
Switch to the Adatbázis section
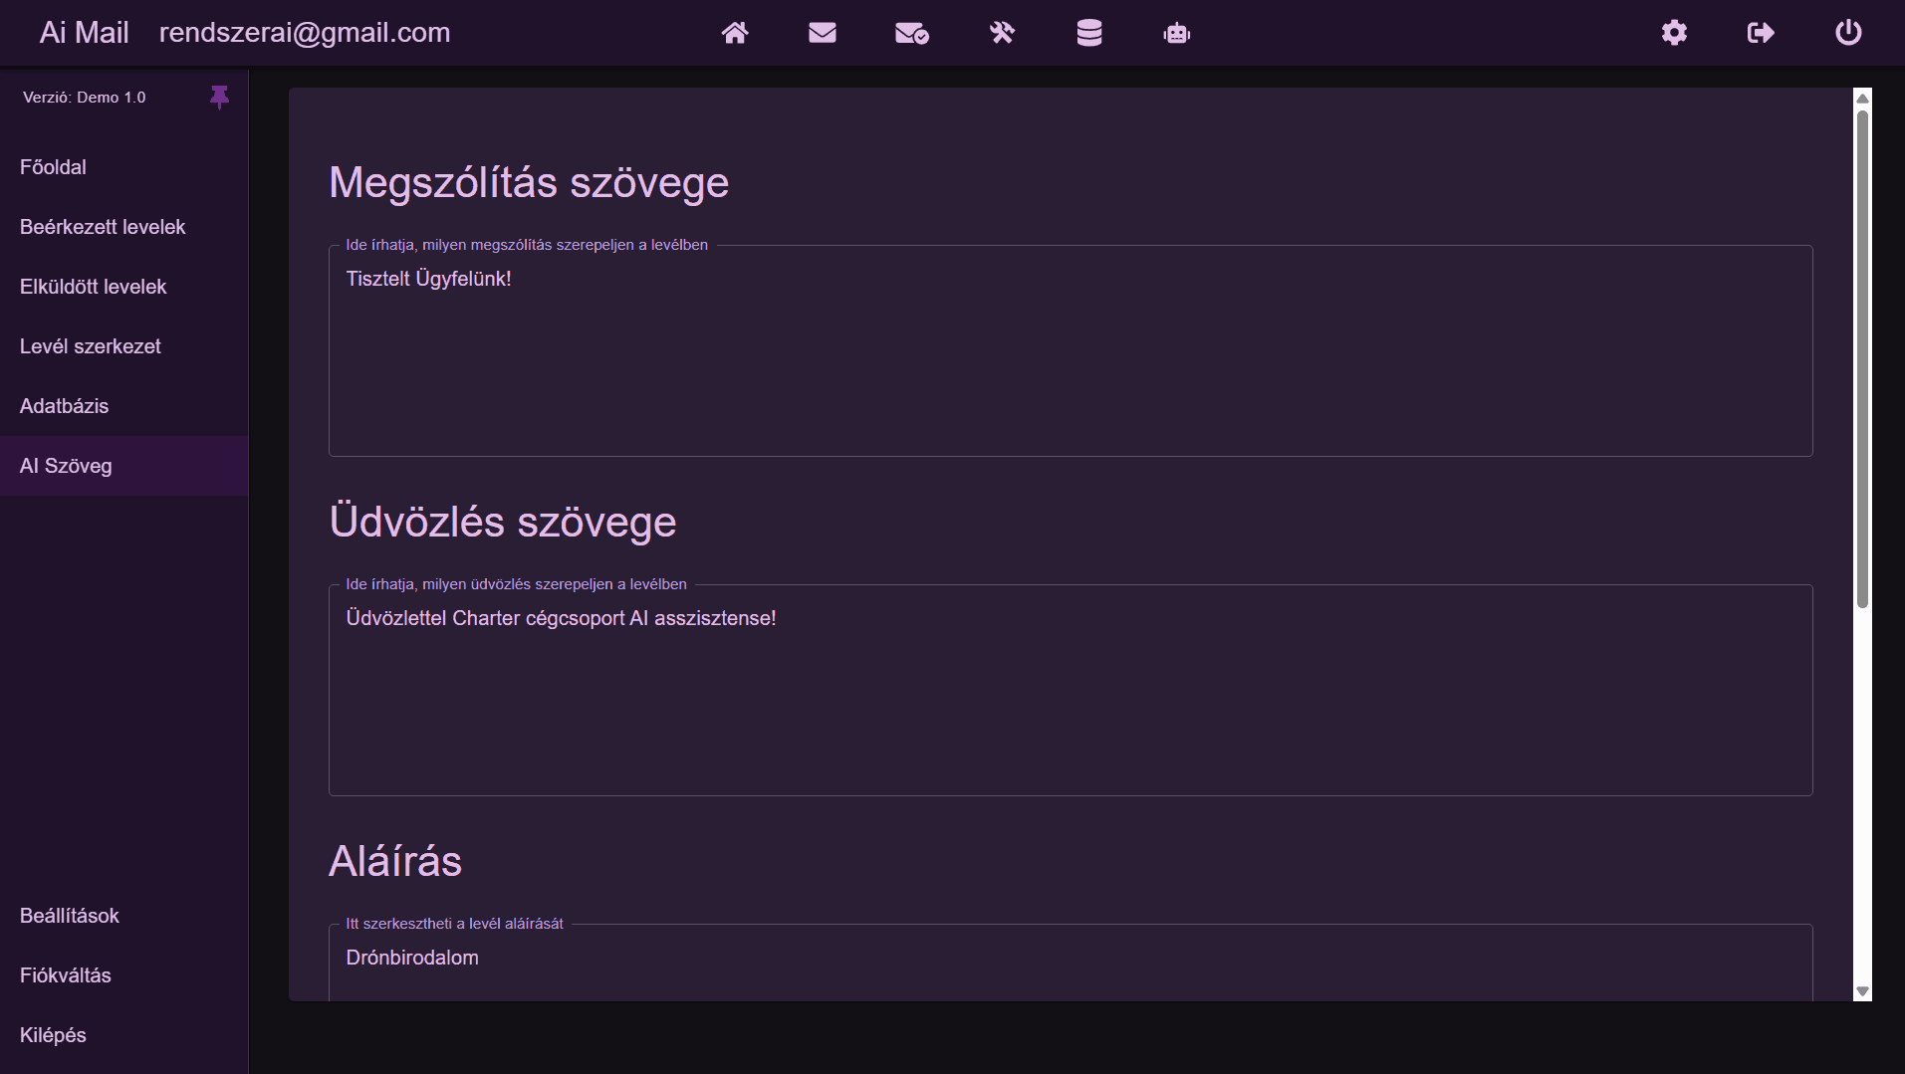coord(65,406)
